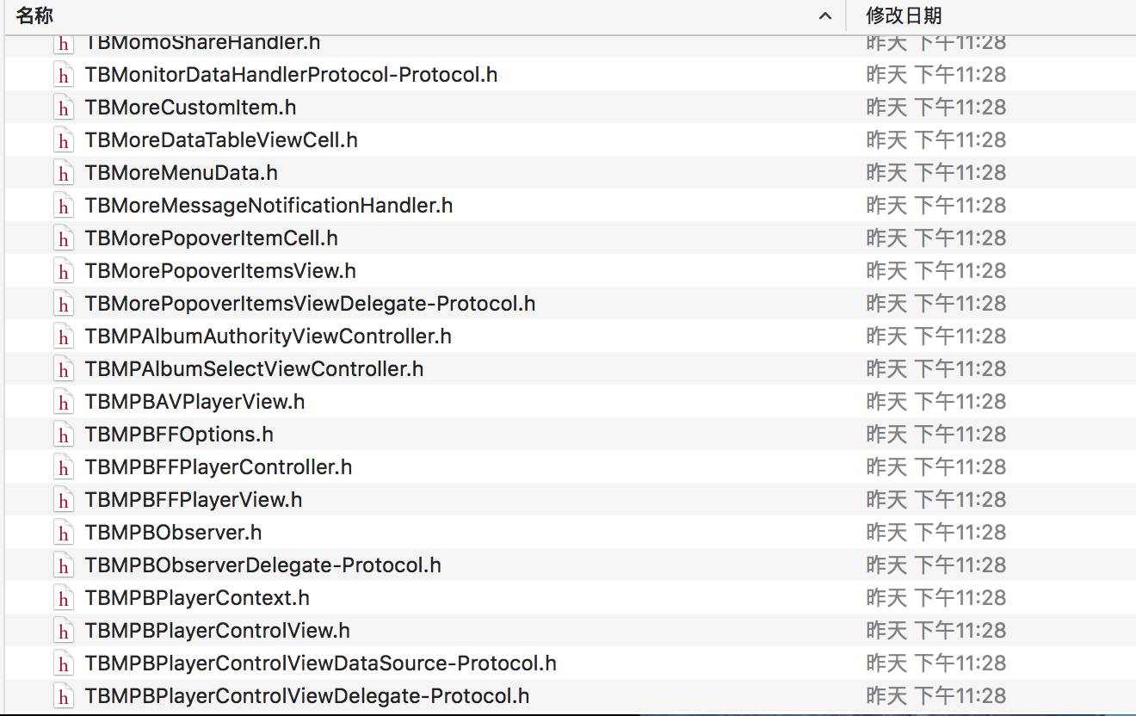Screen dimensions: 1136x716
Task: Select the icon for TBMPBAVPlayerView.h
Action: [x=63, y=402]
